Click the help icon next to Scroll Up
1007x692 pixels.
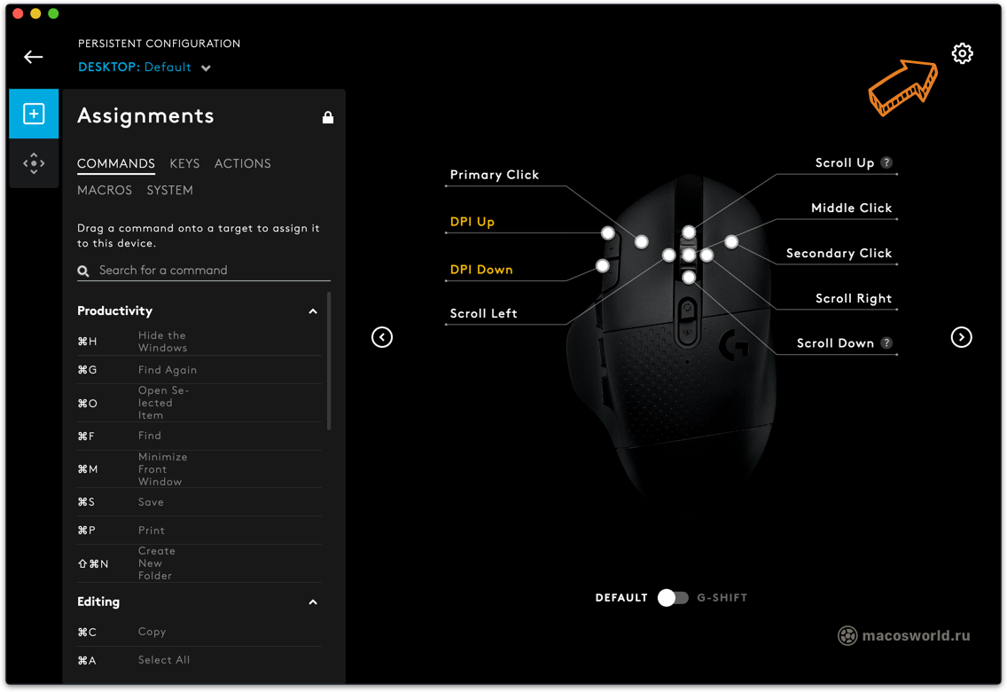pos(886,162)
